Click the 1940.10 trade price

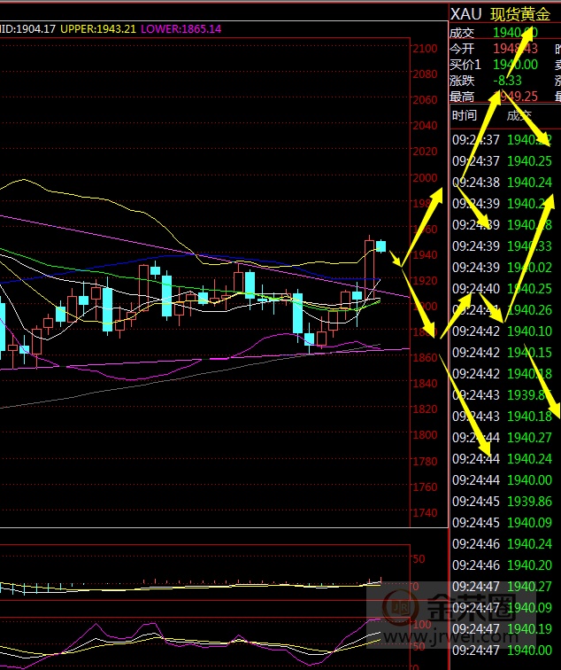pos(529,331)
